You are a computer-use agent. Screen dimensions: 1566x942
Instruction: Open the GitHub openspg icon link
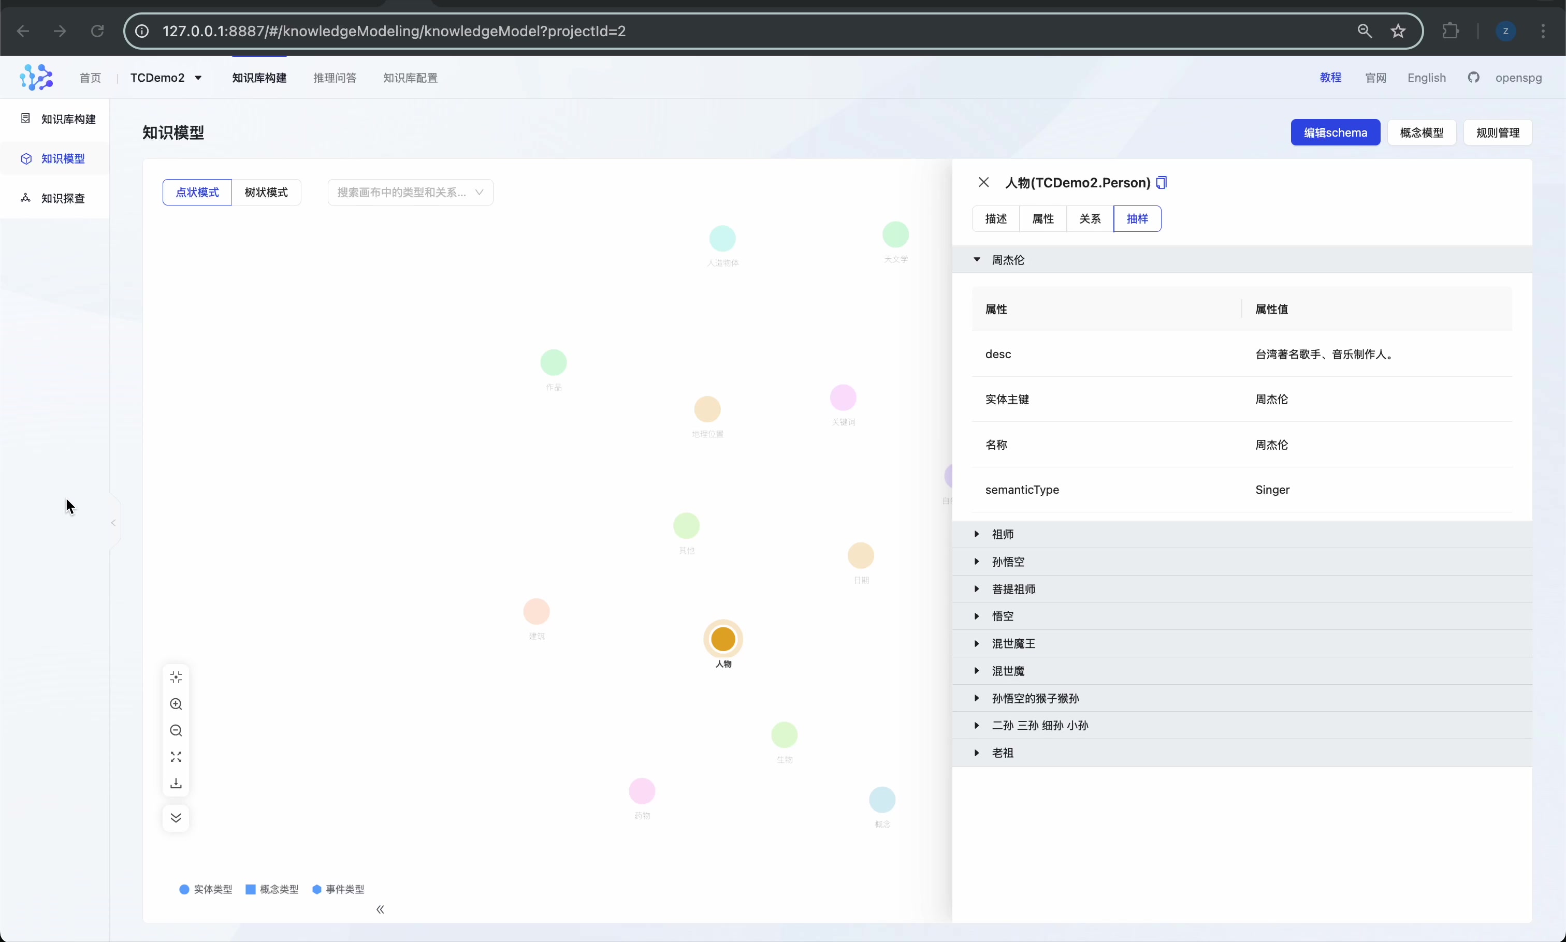pyautogui.click(x=1473, y=78)
